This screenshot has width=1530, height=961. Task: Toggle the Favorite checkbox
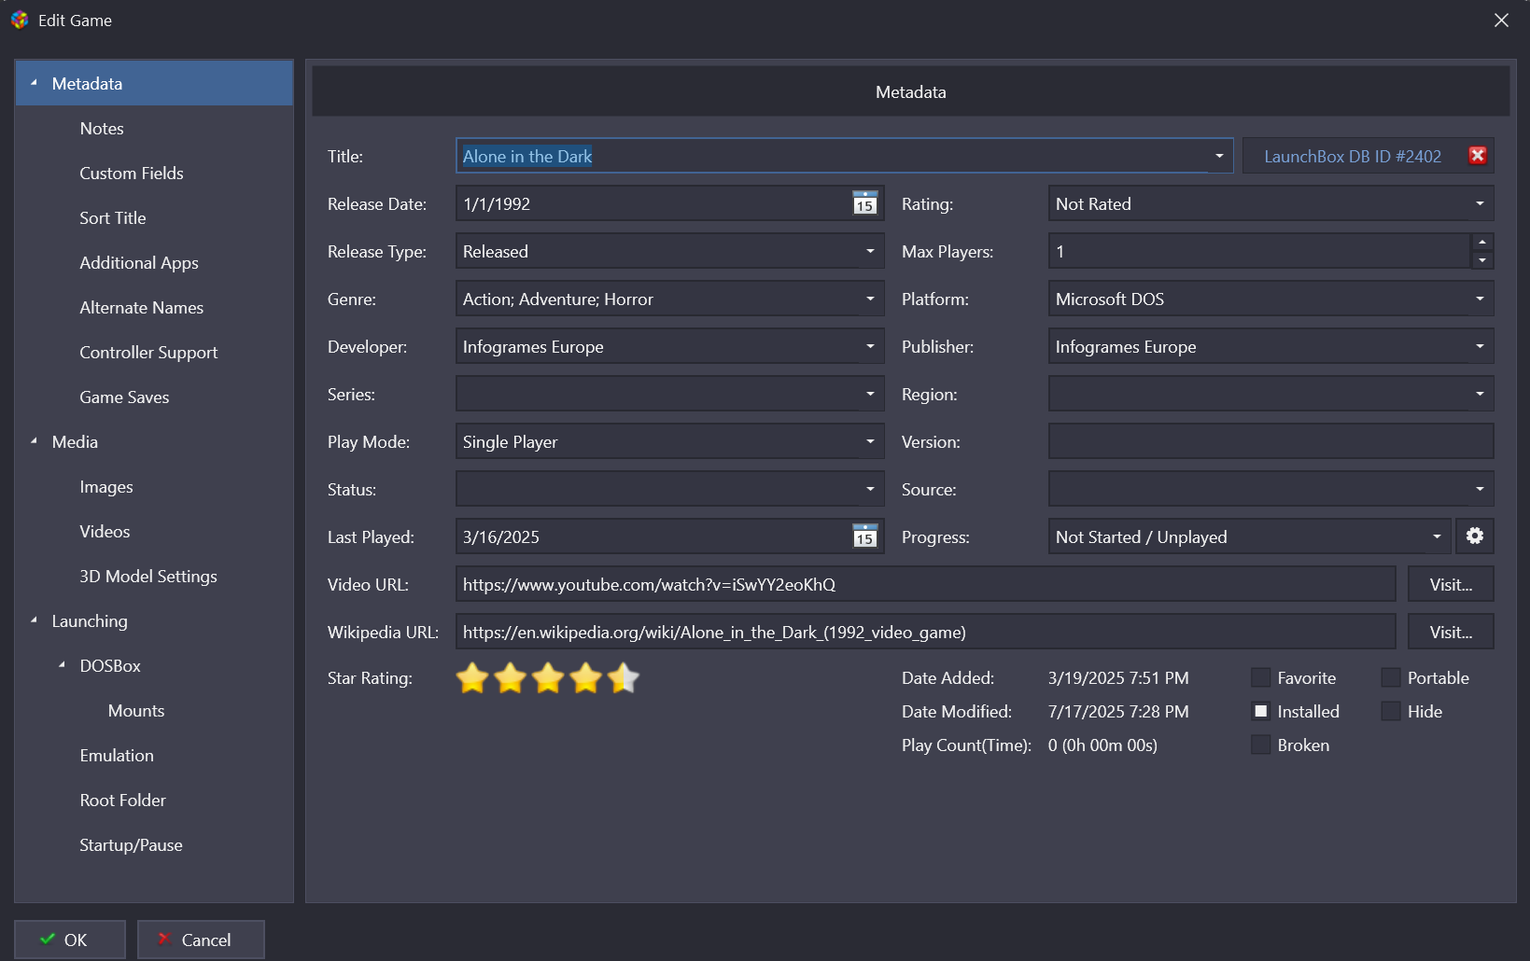pos(1260,677)
